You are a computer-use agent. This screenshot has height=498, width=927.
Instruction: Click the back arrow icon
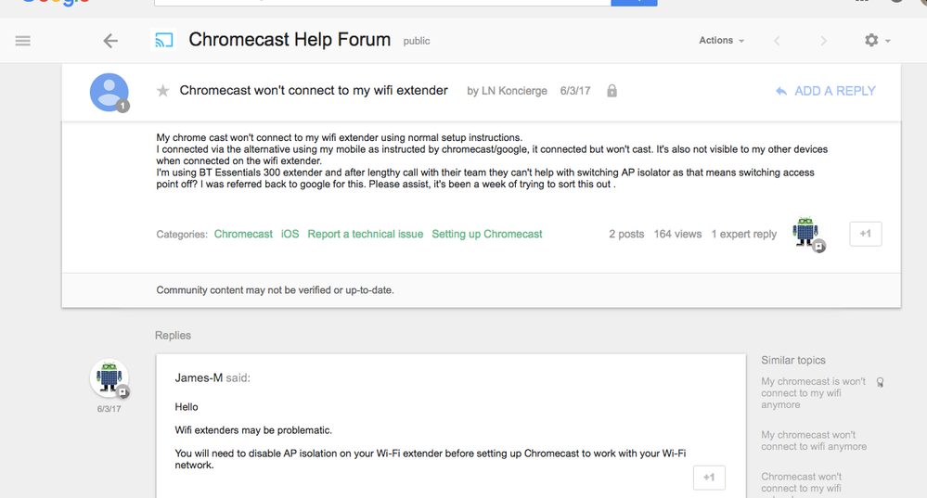click(110, 41)
